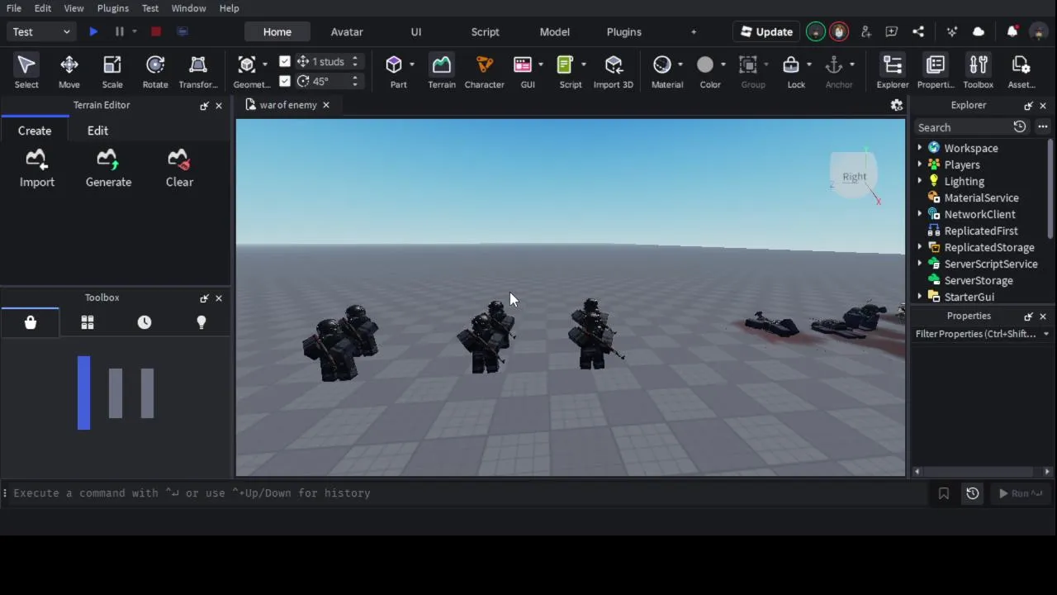
Task: Open the Test mode dropdown
Action: click(41, 31)
